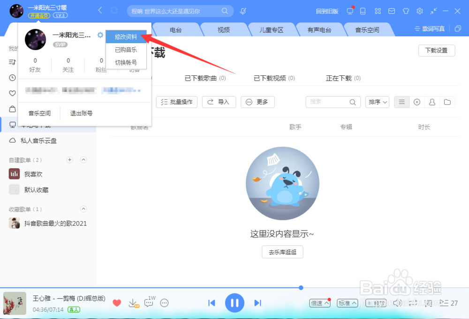Switch to the 视频 tab

click(x=223, y=30)
